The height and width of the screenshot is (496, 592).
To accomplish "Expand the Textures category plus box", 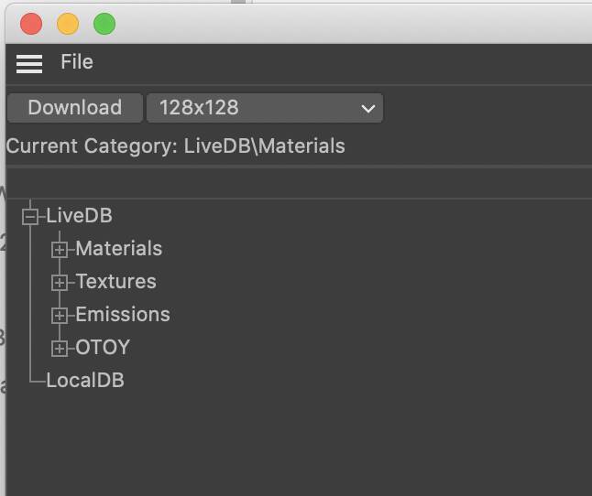I will pyautogui.click(x=60, y=283).
